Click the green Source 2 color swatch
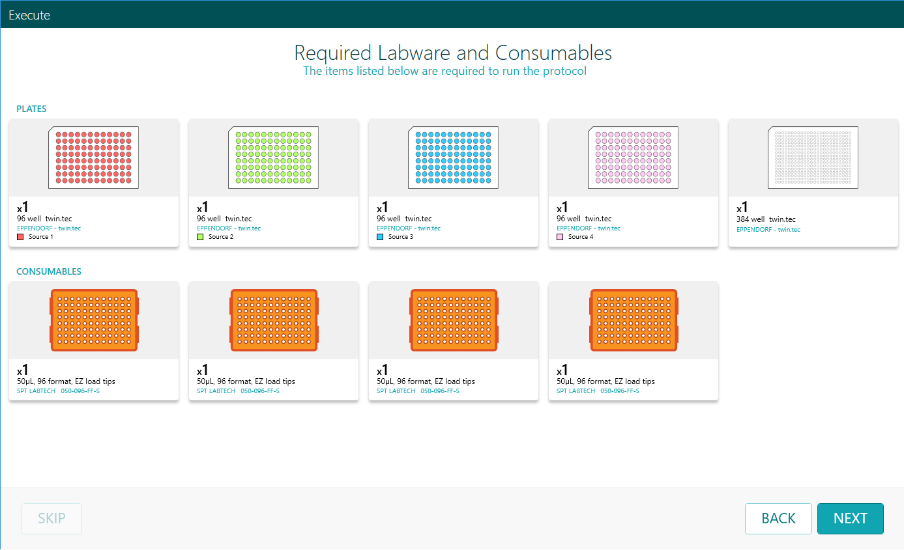The image size is (904, 550). tap(199, 236)
